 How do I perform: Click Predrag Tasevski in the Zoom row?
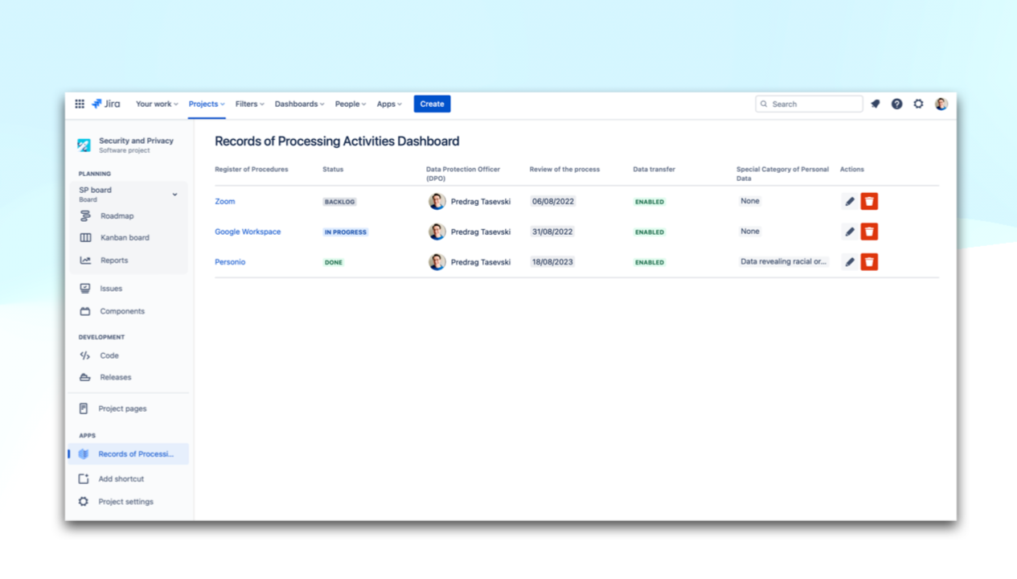pyautogui.click(x=481, y=202)
